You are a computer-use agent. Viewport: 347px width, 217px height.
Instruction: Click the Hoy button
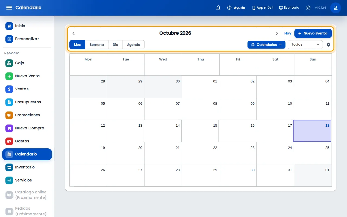288,33
